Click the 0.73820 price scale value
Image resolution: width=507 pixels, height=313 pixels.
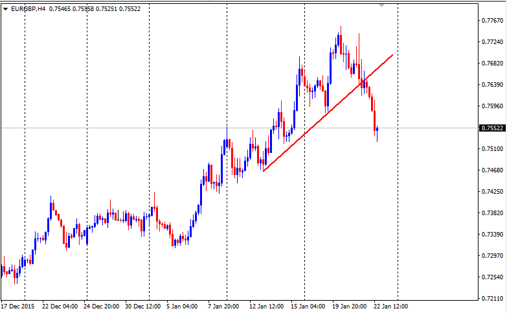(493, 213)
